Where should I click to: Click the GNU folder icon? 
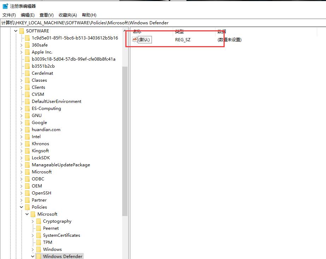click(x=28, y=116)
